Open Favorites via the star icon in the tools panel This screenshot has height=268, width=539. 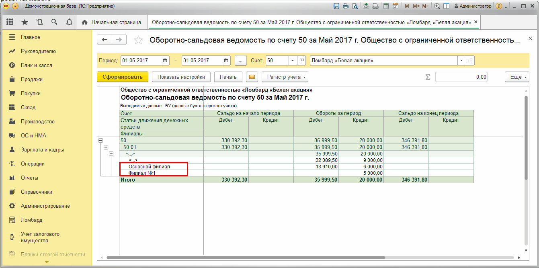[x=25, y=22]
